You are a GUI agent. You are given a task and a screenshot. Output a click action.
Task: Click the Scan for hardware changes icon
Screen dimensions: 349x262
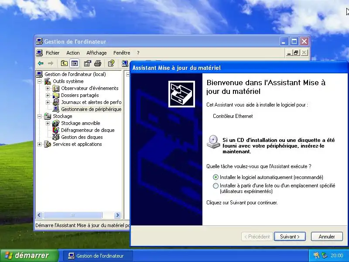tap(125, 63)
